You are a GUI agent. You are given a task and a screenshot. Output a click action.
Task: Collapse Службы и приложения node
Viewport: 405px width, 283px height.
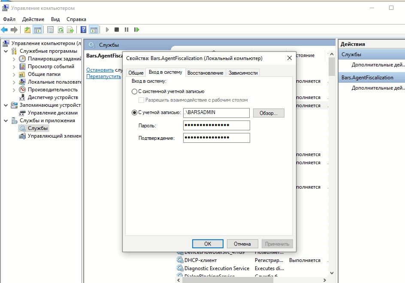[x=6, y=120]
